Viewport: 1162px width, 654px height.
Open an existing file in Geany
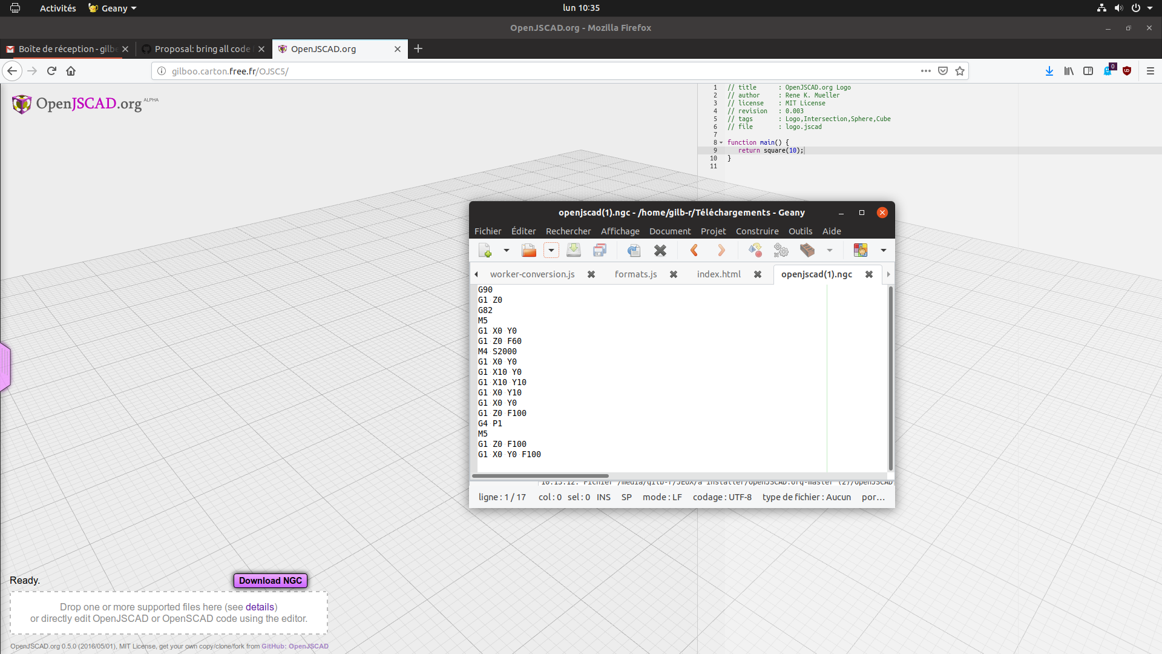[x=529, y=250]
